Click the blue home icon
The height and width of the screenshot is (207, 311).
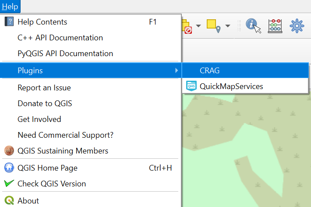pos(9,168)
